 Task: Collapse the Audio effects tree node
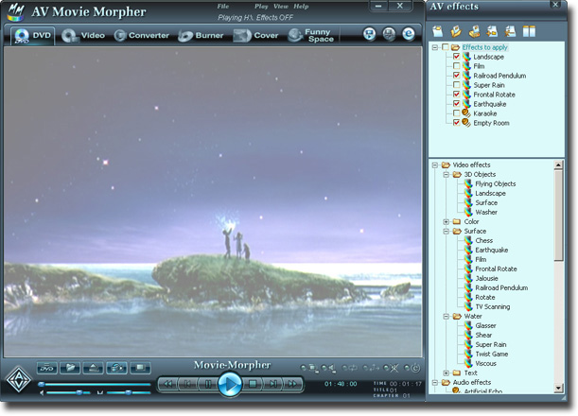(435, 383)
